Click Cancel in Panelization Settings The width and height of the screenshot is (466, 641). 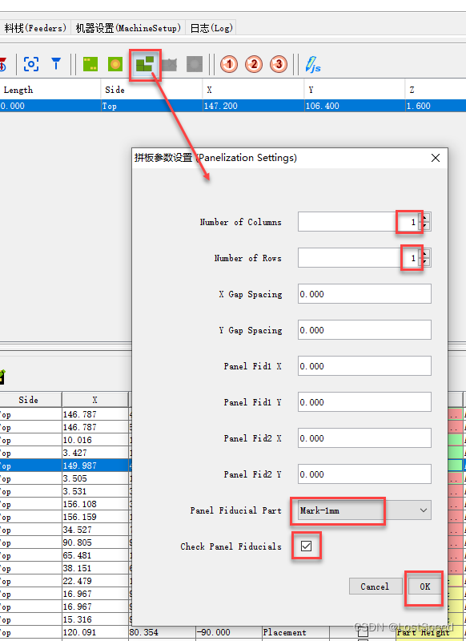375,587
